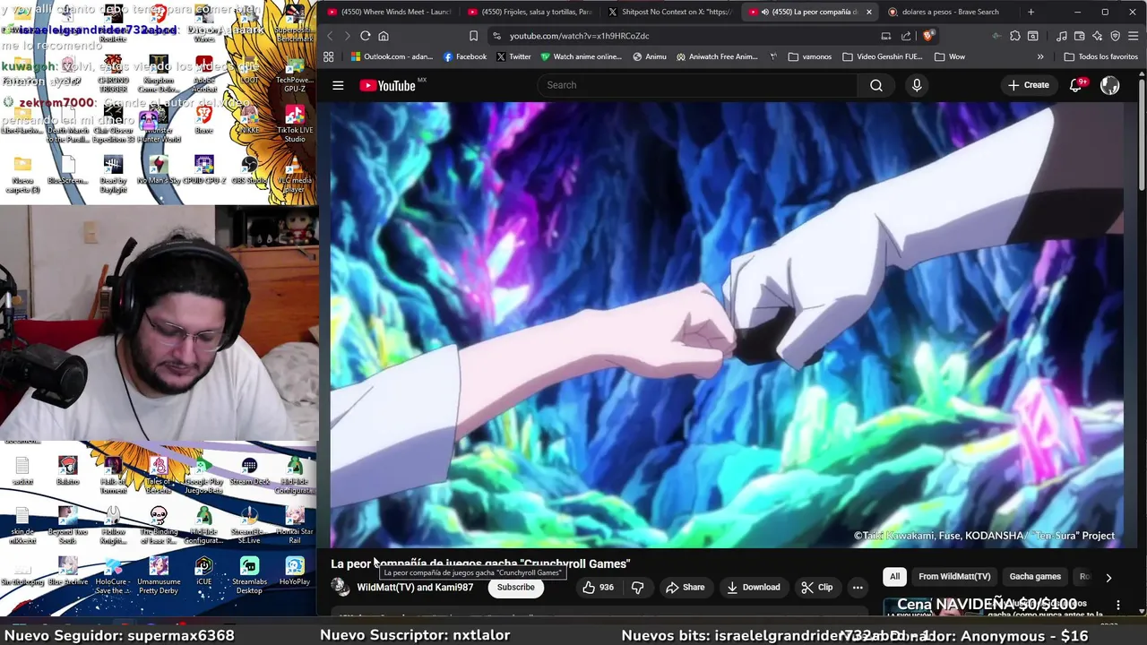
Task: Open the browser extensions puzzle icon
Action: [x=1014, y=36]
